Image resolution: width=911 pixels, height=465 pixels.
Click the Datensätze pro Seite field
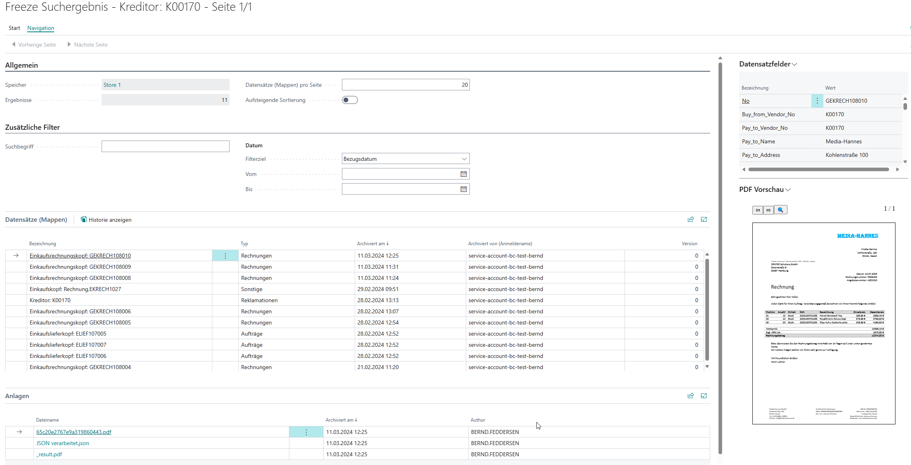click(406, 85)
